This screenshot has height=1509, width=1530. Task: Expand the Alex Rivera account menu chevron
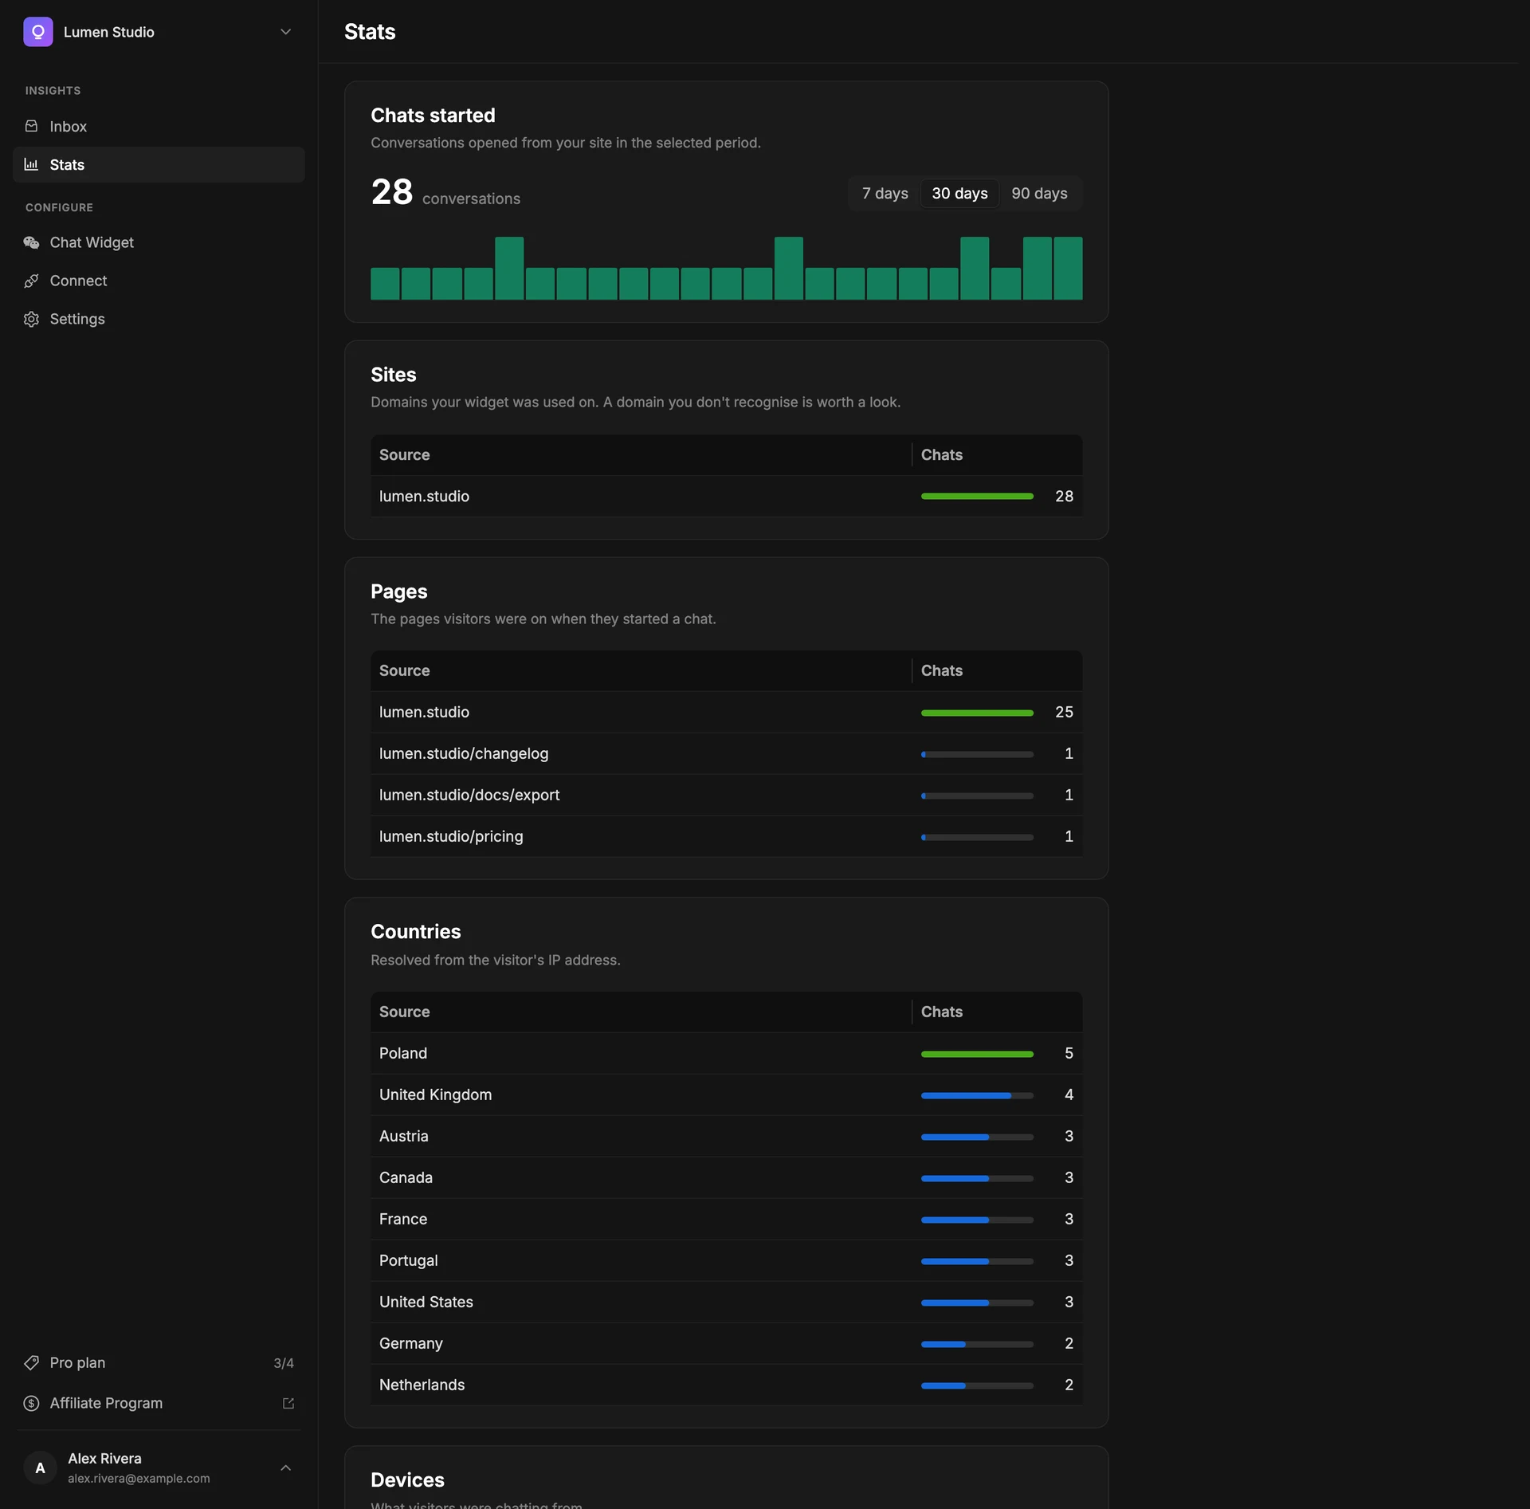point(285,1468)
